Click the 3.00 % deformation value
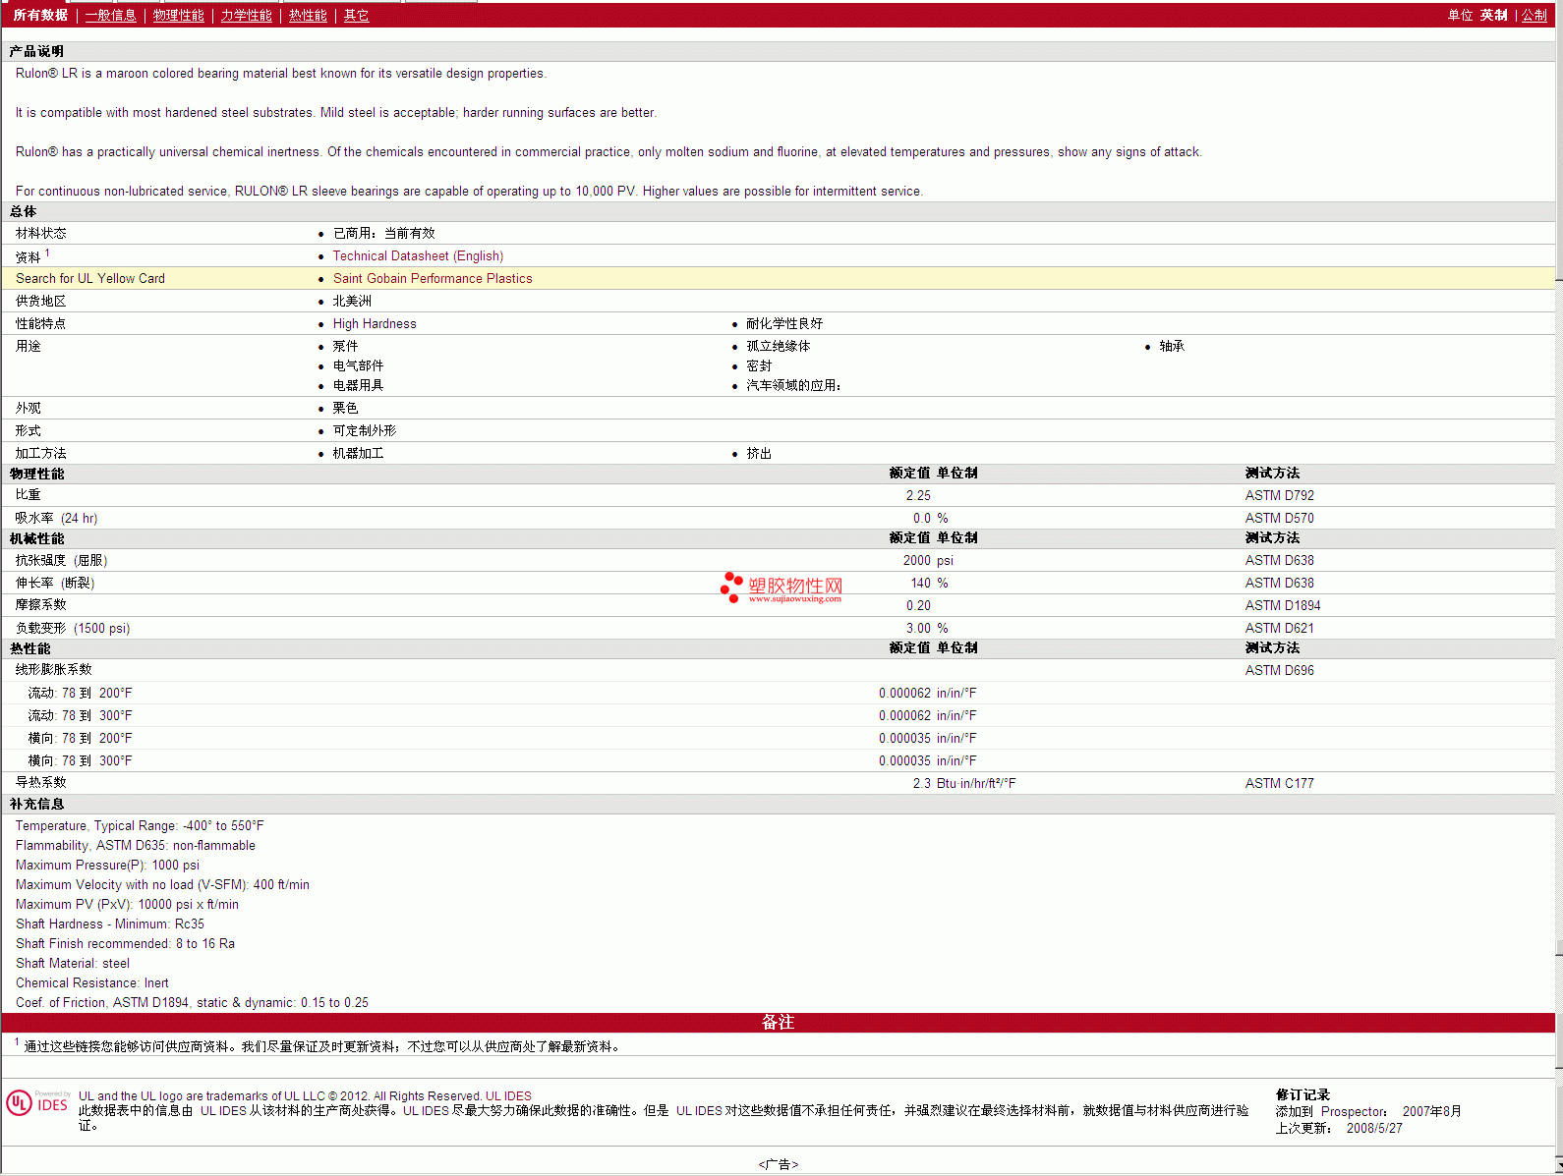This screenshot has height=1176, width=1563. [x=927, y=628]
